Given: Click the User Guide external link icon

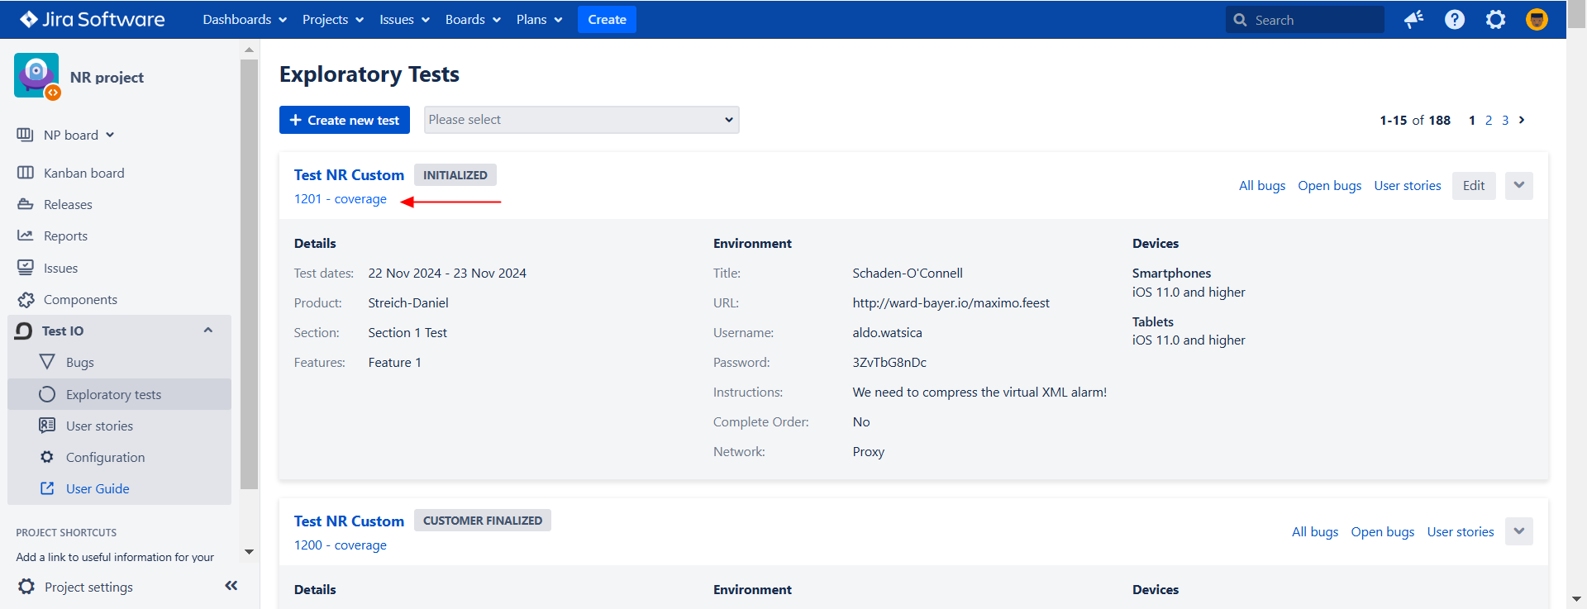Looking at the screenshot, I should pos(47,488).
